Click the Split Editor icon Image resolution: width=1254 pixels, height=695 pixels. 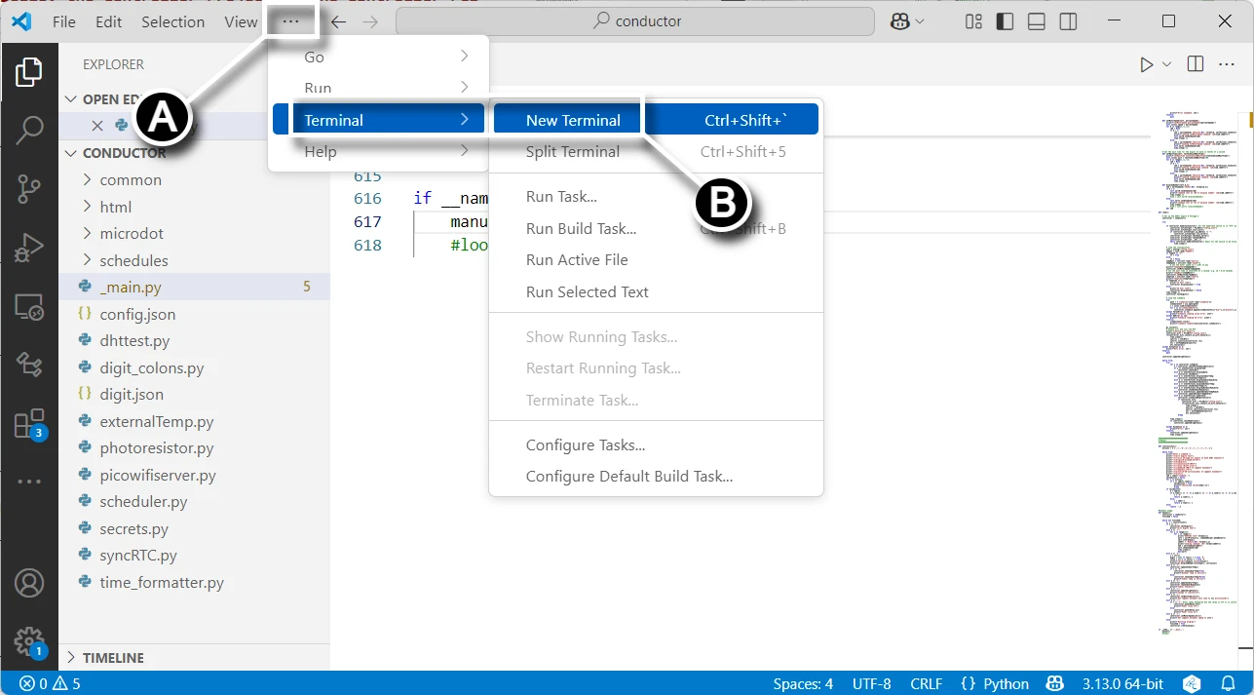tap(1196, 64)
